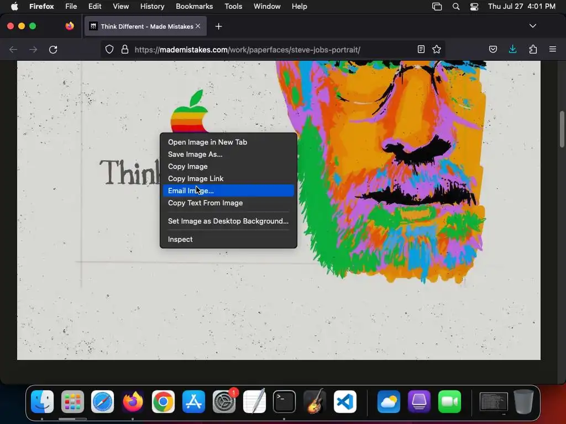This screenshot has height=424, width=566.
Task: Choose Inspect from the context menu
Action: [228, 240]
